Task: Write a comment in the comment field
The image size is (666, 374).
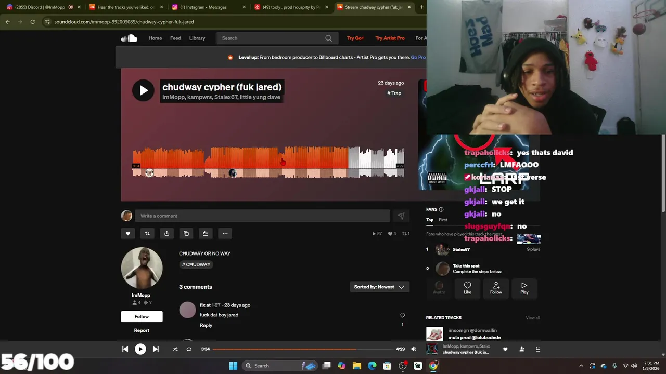Action: click(x=262, y=216)
